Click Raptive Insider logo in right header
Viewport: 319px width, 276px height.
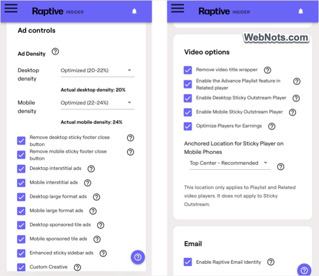click(224, 11)
